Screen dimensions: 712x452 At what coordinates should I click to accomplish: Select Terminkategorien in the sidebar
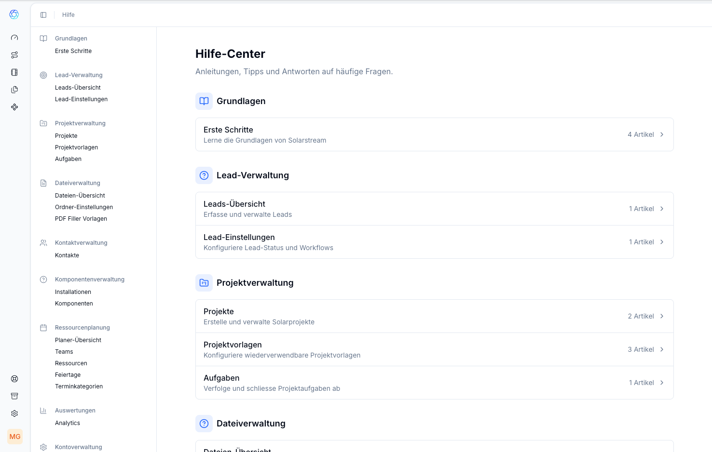coord(79,386)
